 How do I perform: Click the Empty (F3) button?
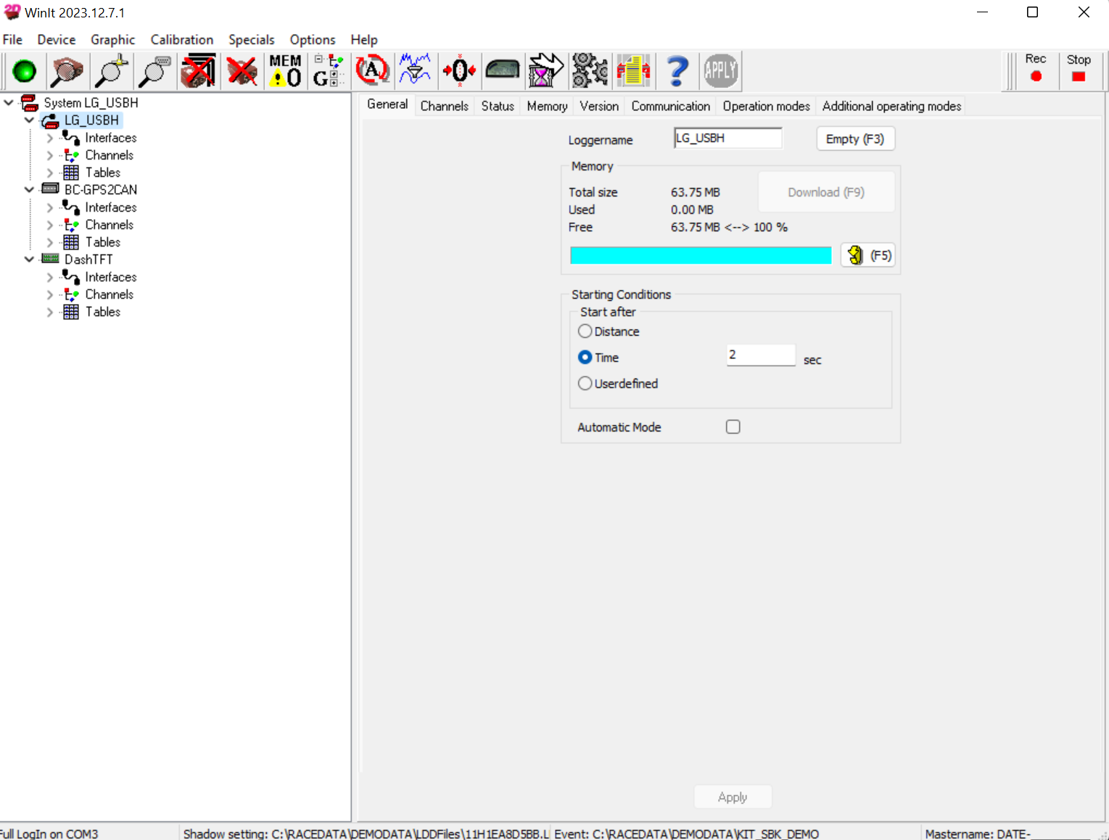855,139
